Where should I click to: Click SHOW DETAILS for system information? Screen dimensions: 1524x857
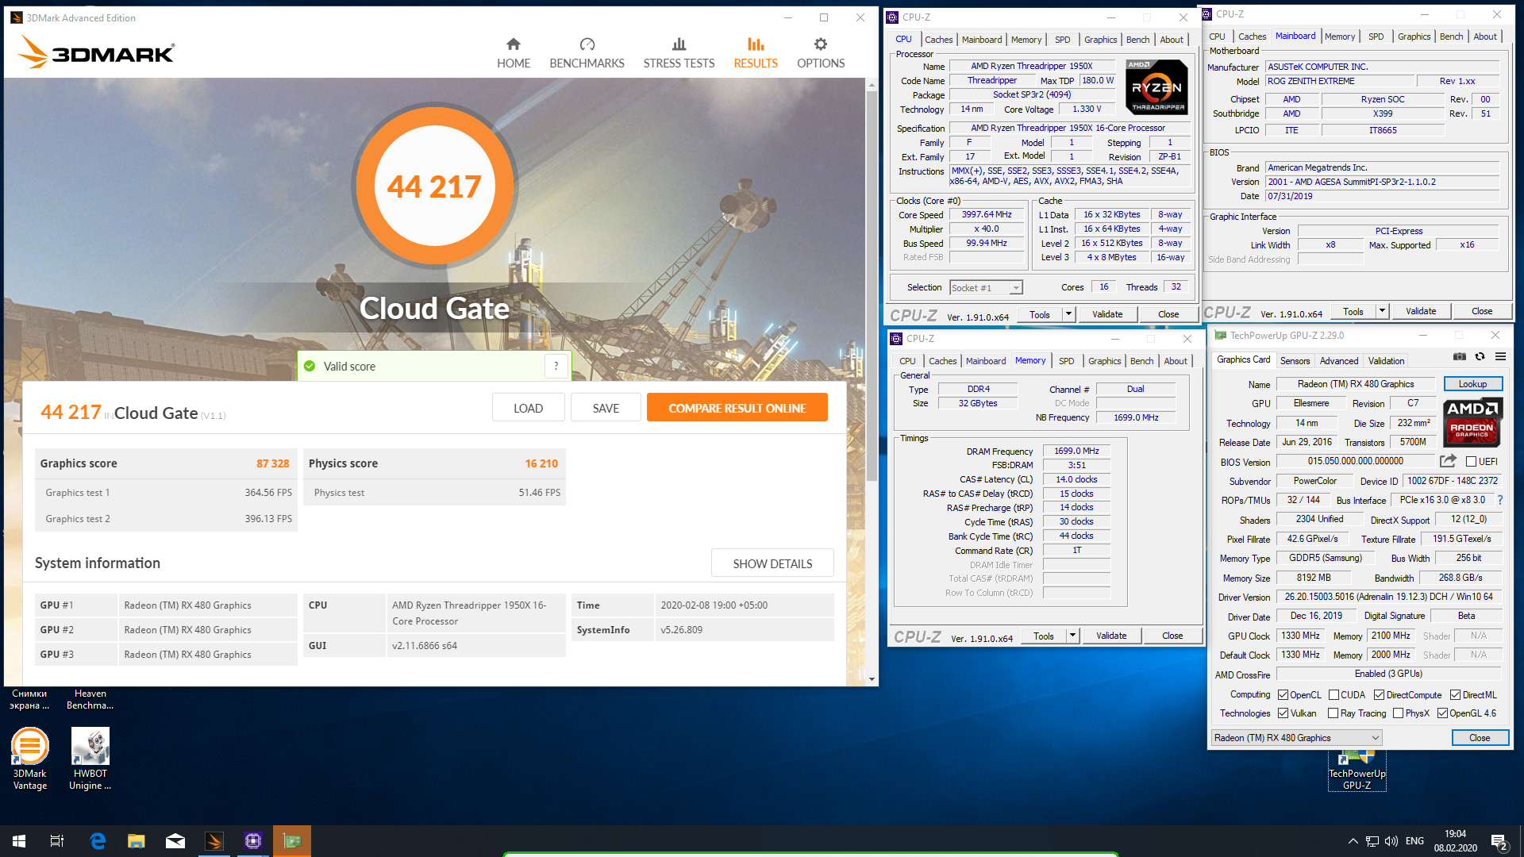772,563
